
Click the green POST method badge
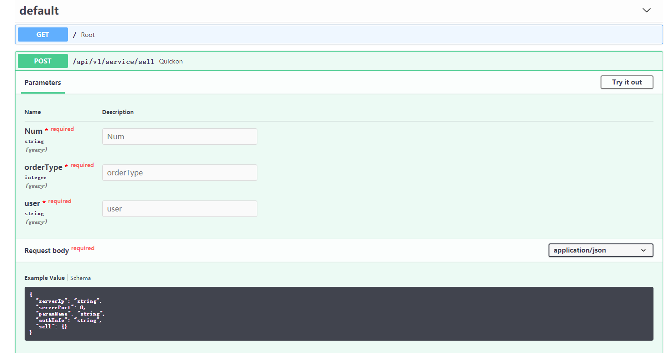pos(42,61)
